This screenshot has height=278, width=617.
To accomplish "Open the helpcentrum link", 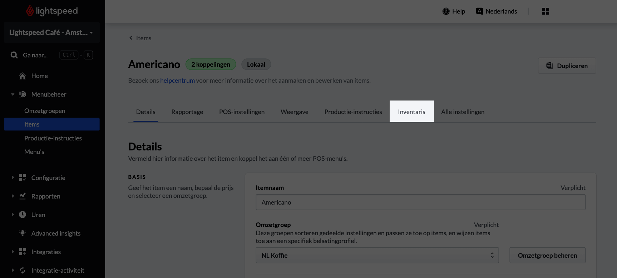I will point(177,81).
